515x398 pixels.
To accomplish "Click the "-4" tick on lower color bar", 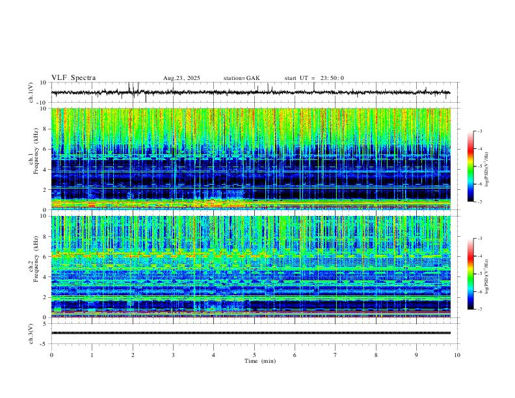I will click(479, 256).
